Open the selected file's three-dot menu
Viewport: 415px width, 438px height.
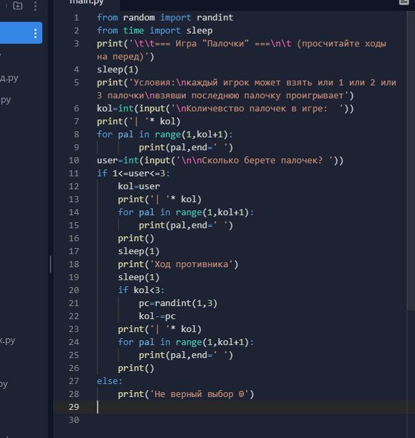35,33
